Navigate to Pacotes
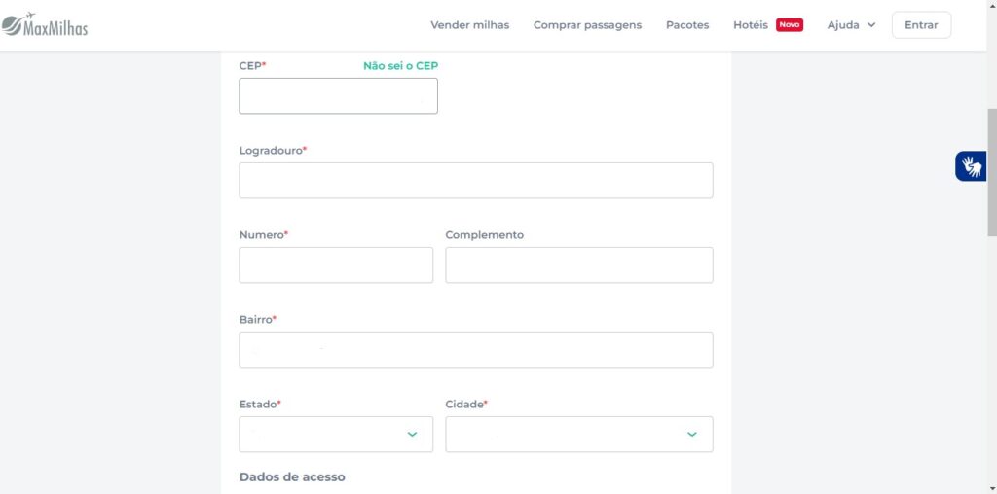Image resolution: width=997 pixels, height=494 pixels. 687,25
